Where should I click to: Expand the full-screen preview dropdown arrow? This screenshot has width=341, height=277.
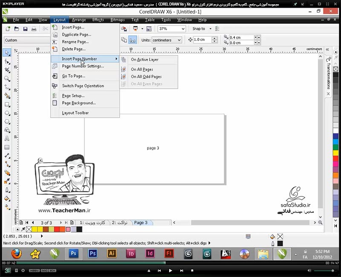[x=142, y=29]
